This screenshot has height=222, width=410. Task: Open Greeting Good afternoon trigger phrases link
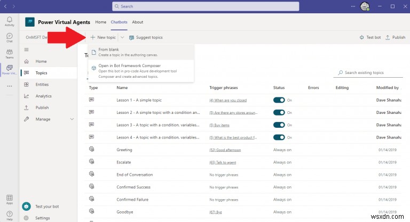pyautogui.click(x=225, y=150)
